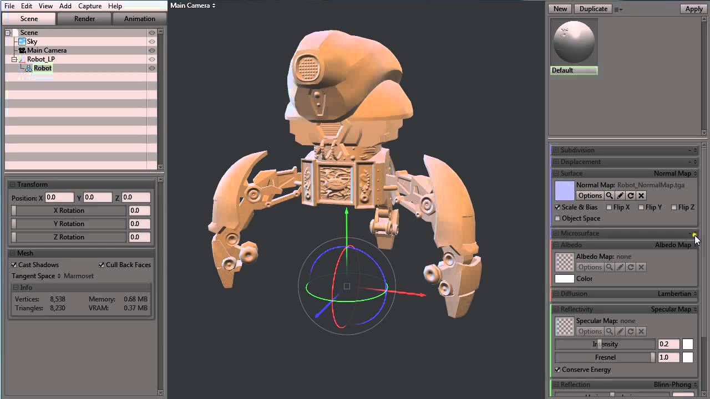This screenshot has height=399, width=710.
Task: Reload the specular map texture
Action: pyautogui.click(x=631, y=331)
